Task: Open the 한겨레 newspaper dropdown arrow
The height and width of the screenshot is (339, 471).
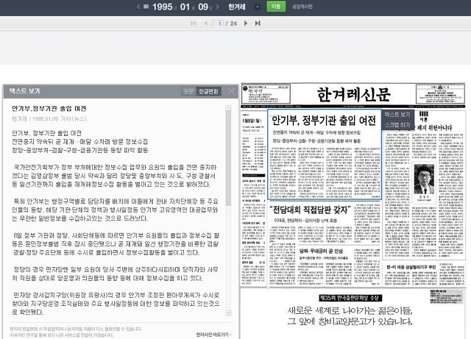Action: click(x=257, y=7)
